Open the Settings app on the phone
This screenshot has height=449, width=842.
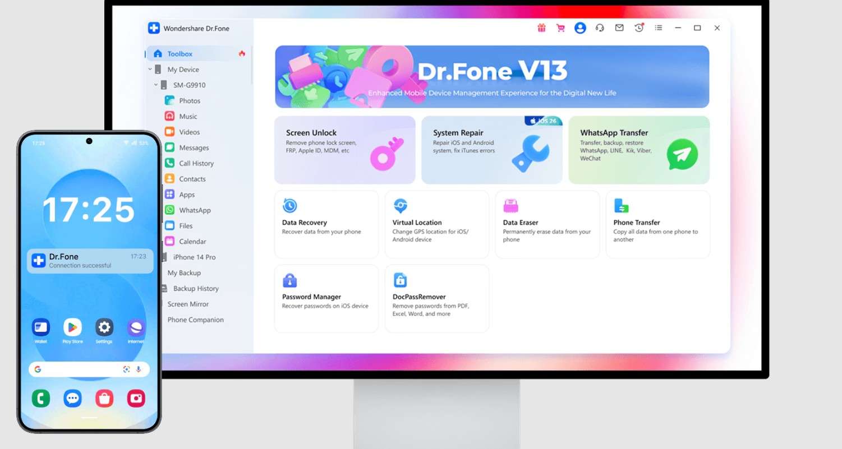tap(104, 327)
